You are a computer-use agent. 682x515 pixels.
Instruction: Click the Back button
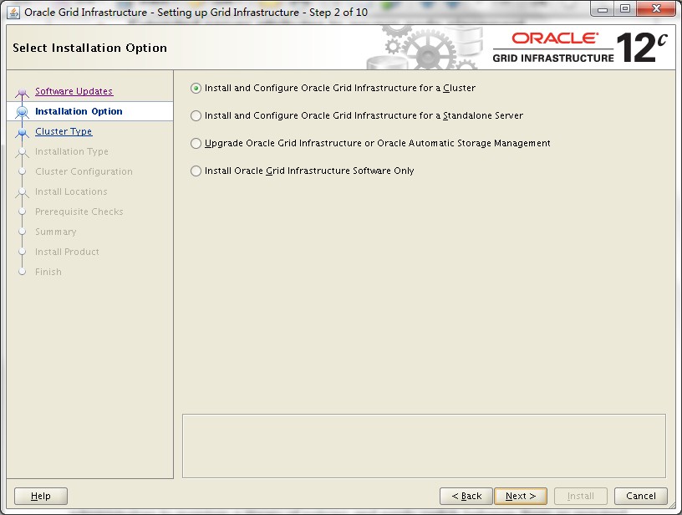click(466, 496)
